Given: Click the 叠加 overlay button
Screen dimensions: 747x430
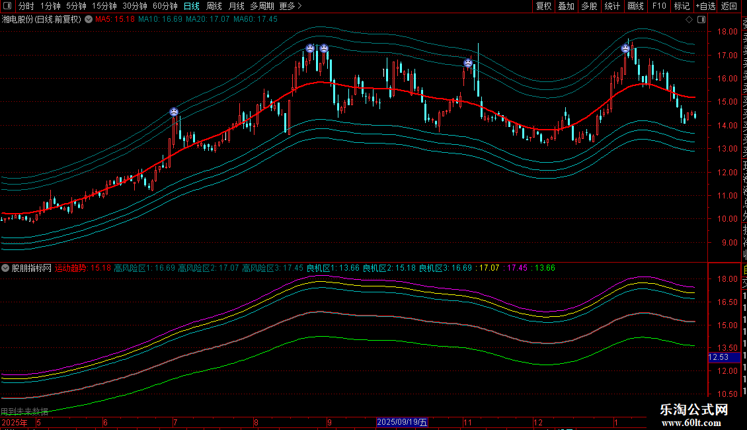Looking at the screenshot, I should tap(567, 6).
